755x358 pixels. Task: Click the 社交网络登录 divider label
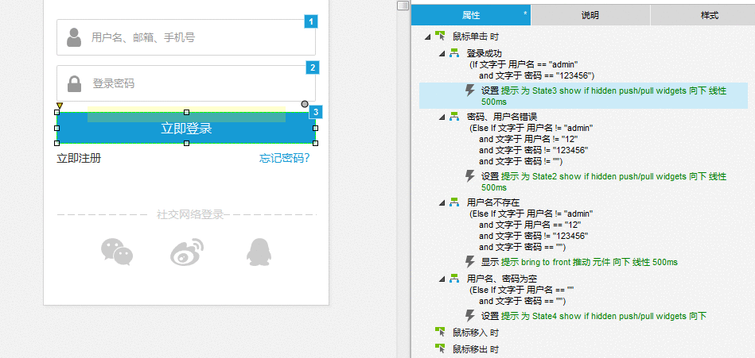tap(190, 215)
